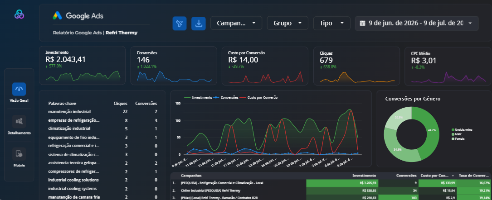
Task: Open the Tipo dropdown filter
Action: pos(331,23)
